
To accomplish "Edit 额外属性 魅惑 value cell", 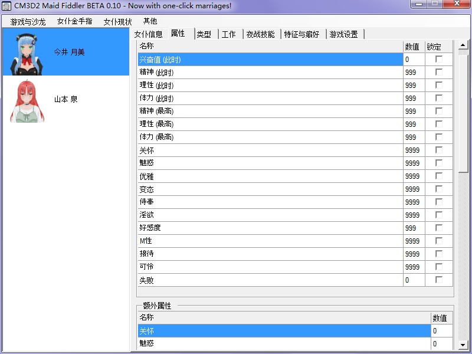I will [x=441, y=343].
